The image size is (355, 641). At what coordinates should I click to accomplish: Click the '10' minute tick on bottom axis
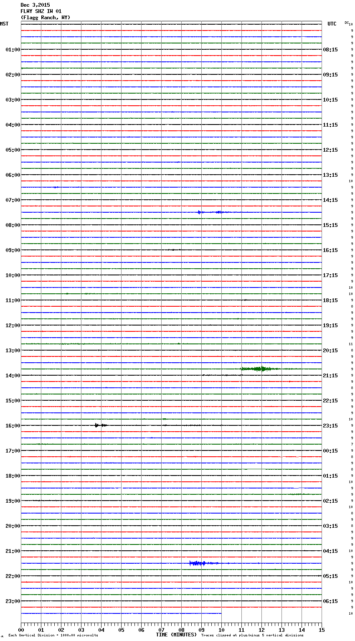click(x=221, y=630)
